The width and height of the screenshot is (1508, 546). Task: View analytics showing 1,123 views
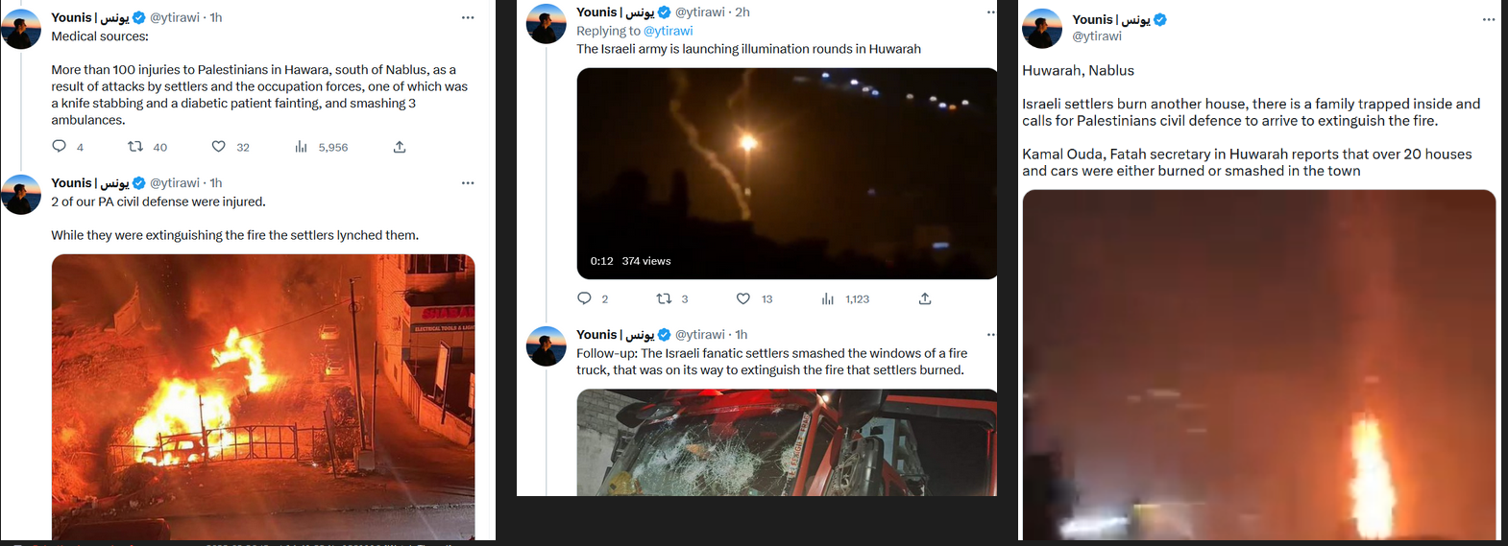[828, 298]
